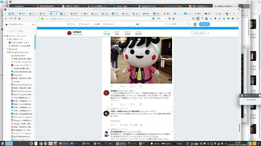
Task: Open the Library icon in Firefox toolbar
Action: (x=193, y=19)
